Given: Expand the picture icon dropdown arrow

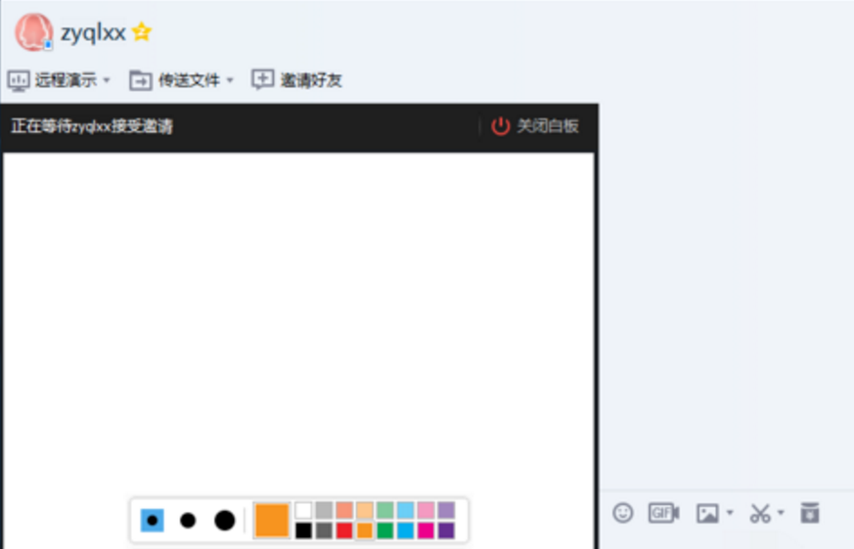Looking at the screenshot, I should click(730, 513).
